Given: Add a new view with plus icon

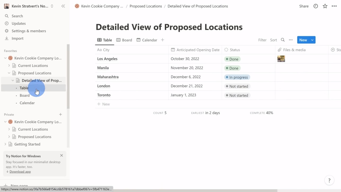Looking at the screenshot, I should coord(163,40).
